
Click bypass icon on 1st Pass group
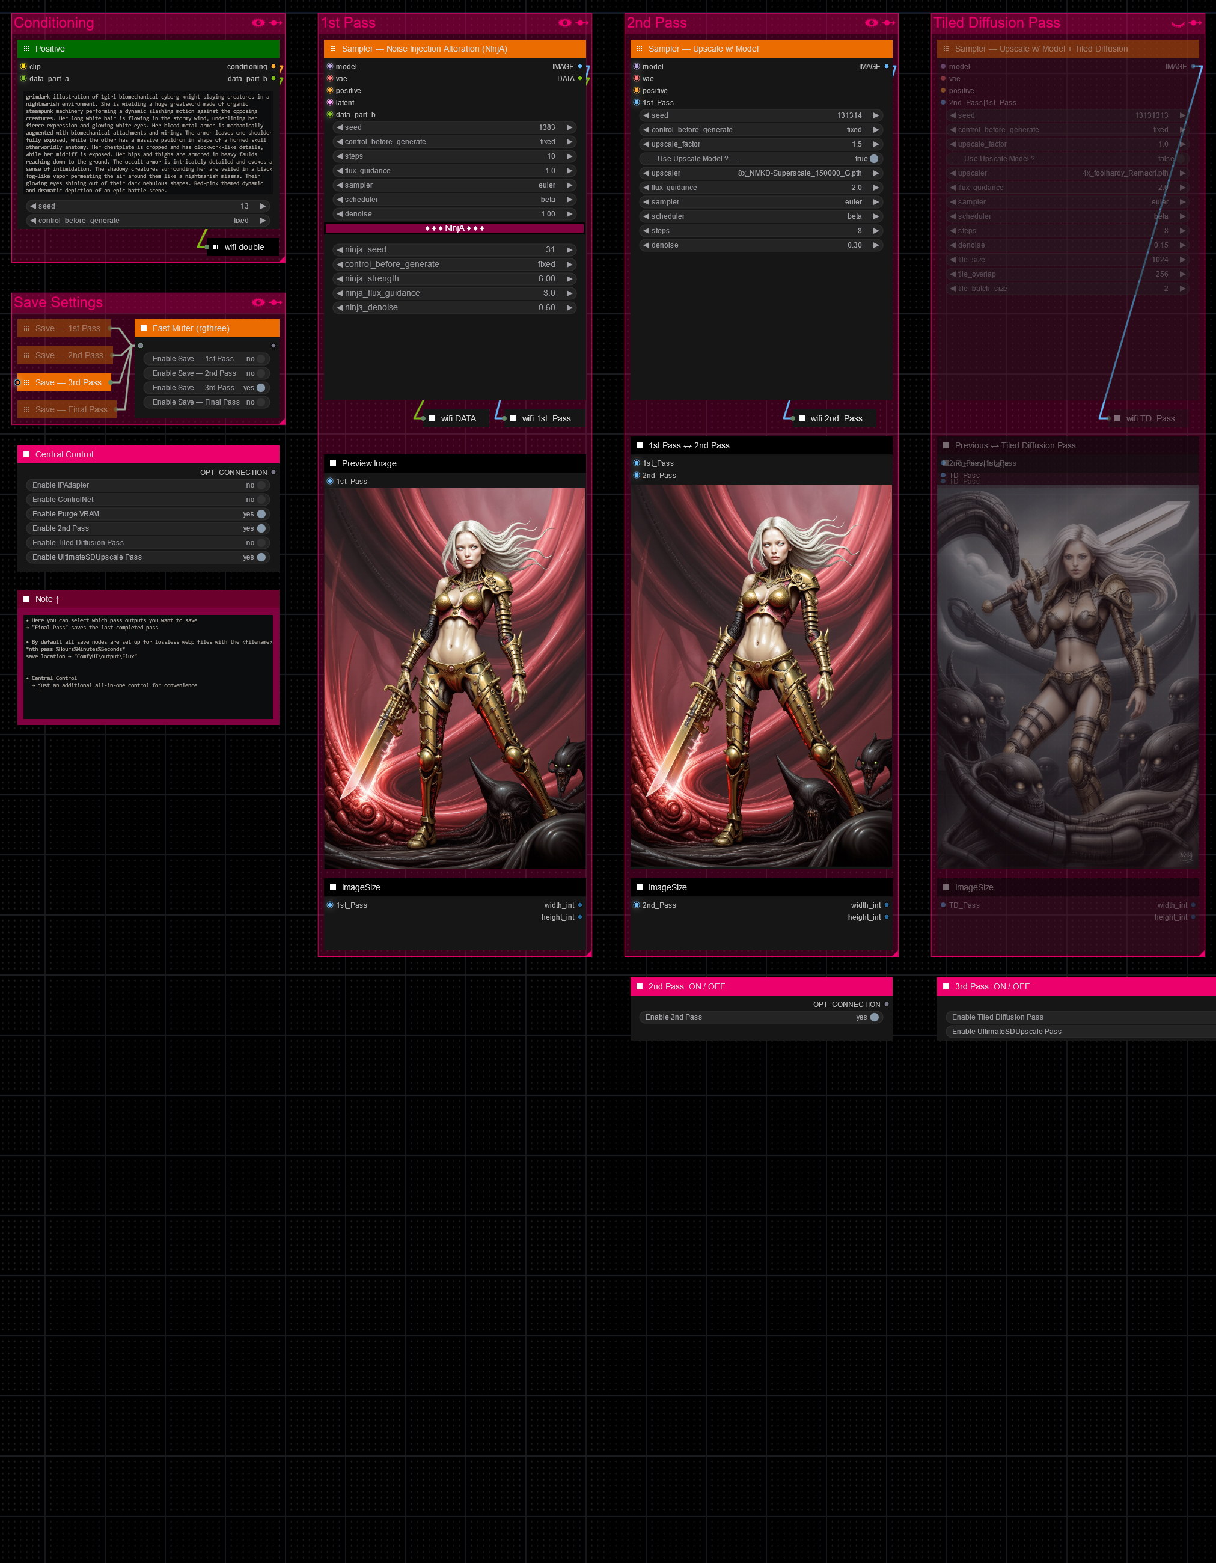582,23
